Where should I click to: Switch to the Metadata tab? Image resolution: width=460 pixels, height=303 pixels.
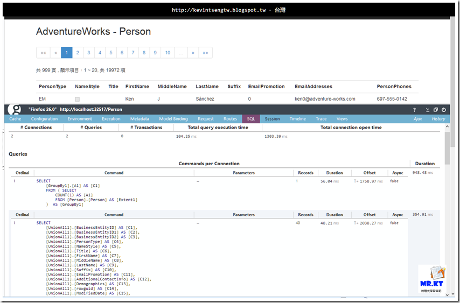[x=140, y=119]
